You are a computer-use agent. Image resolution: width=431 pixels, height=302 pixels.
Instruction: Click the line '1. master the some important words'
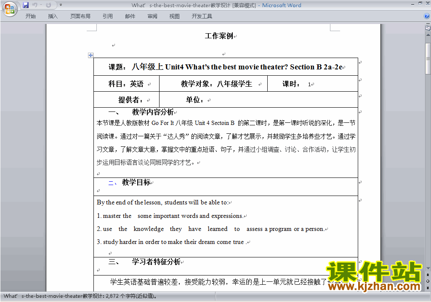pyautogui.click(x=170, y=216)
